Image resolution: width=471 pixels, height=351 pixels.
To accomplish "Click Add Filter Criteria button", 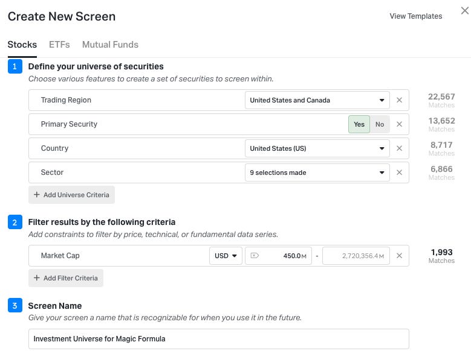I will coord(66,278).
